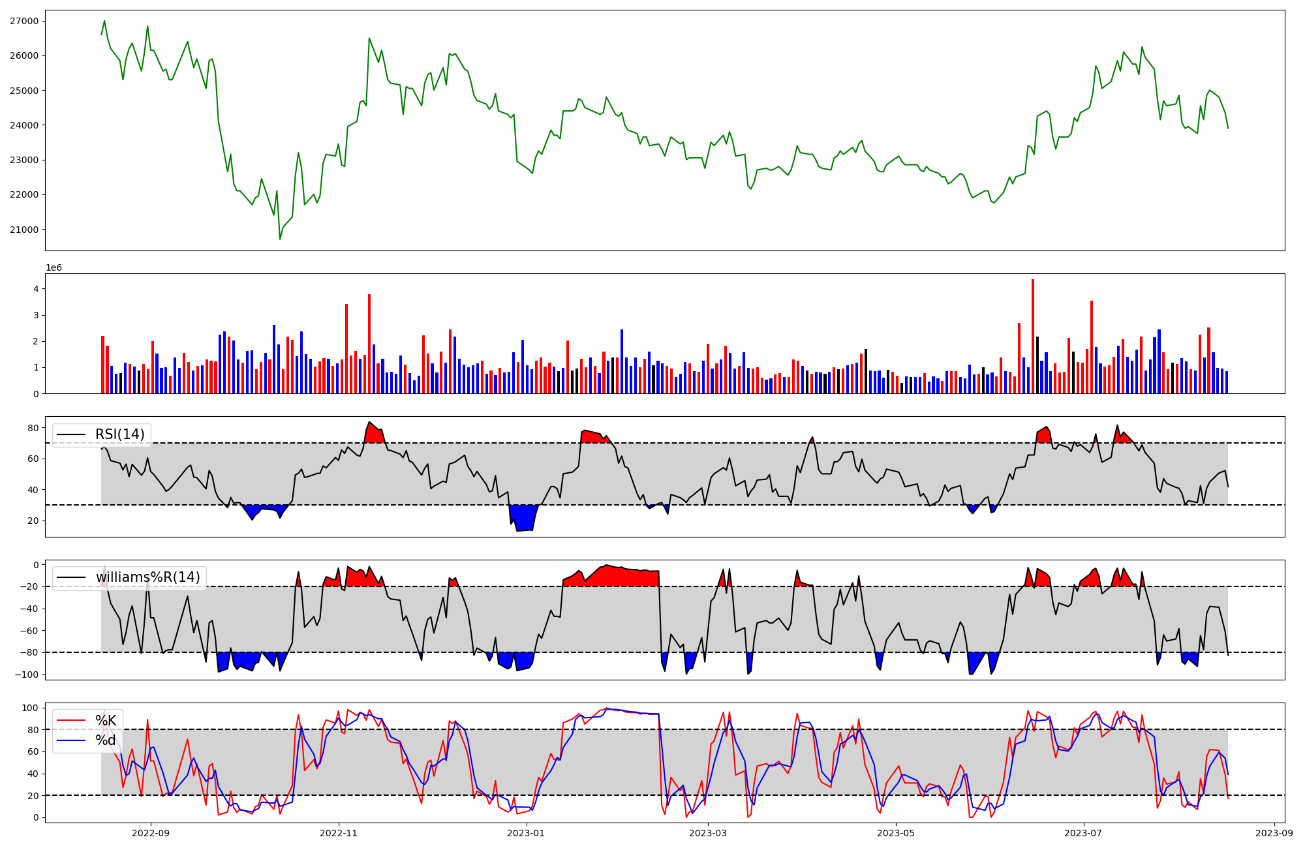
Task: Click the 2023-05 date tick label
Action: pos(896,832)
